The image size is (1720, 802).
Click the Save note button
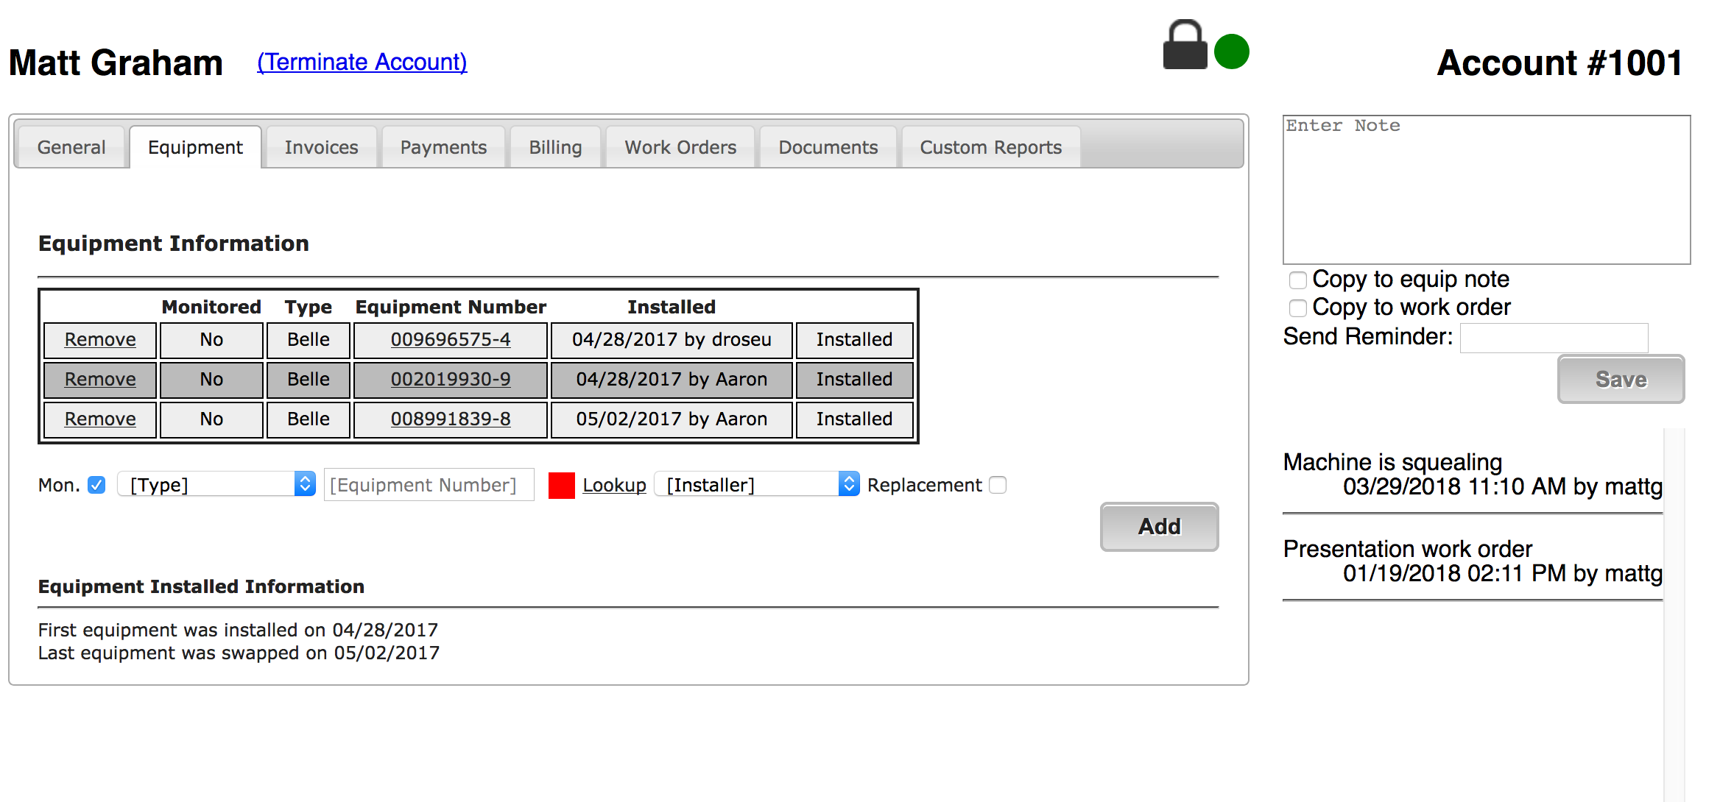1621,379
